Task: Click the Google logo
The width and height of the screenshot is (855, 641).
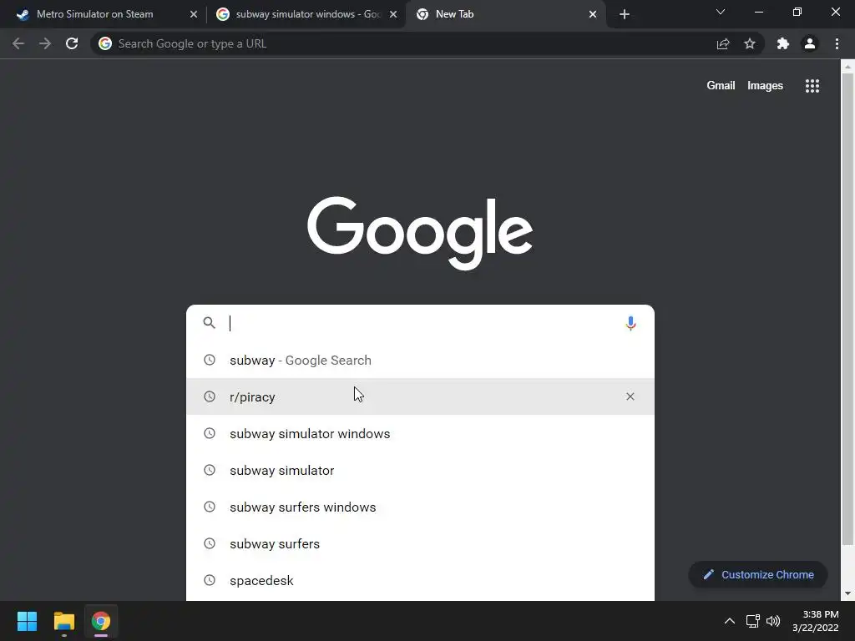Action: [x=420, y=233]
